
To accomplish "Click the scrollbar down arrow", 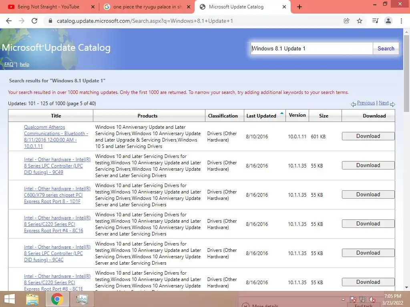I will click(406, 287).
